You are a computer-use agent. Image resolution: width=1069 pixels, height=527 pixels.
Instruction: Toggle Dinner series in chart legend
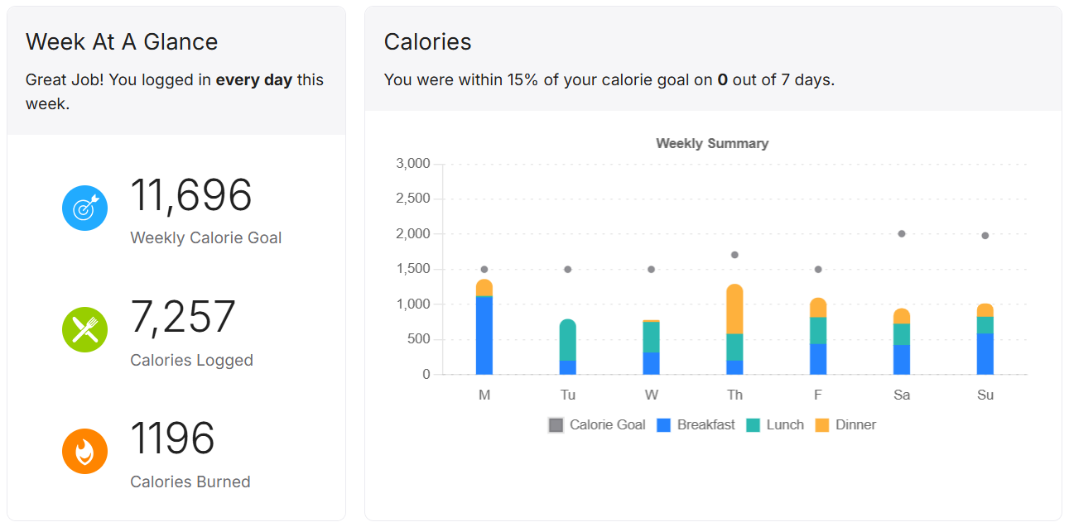click(845, 425)
